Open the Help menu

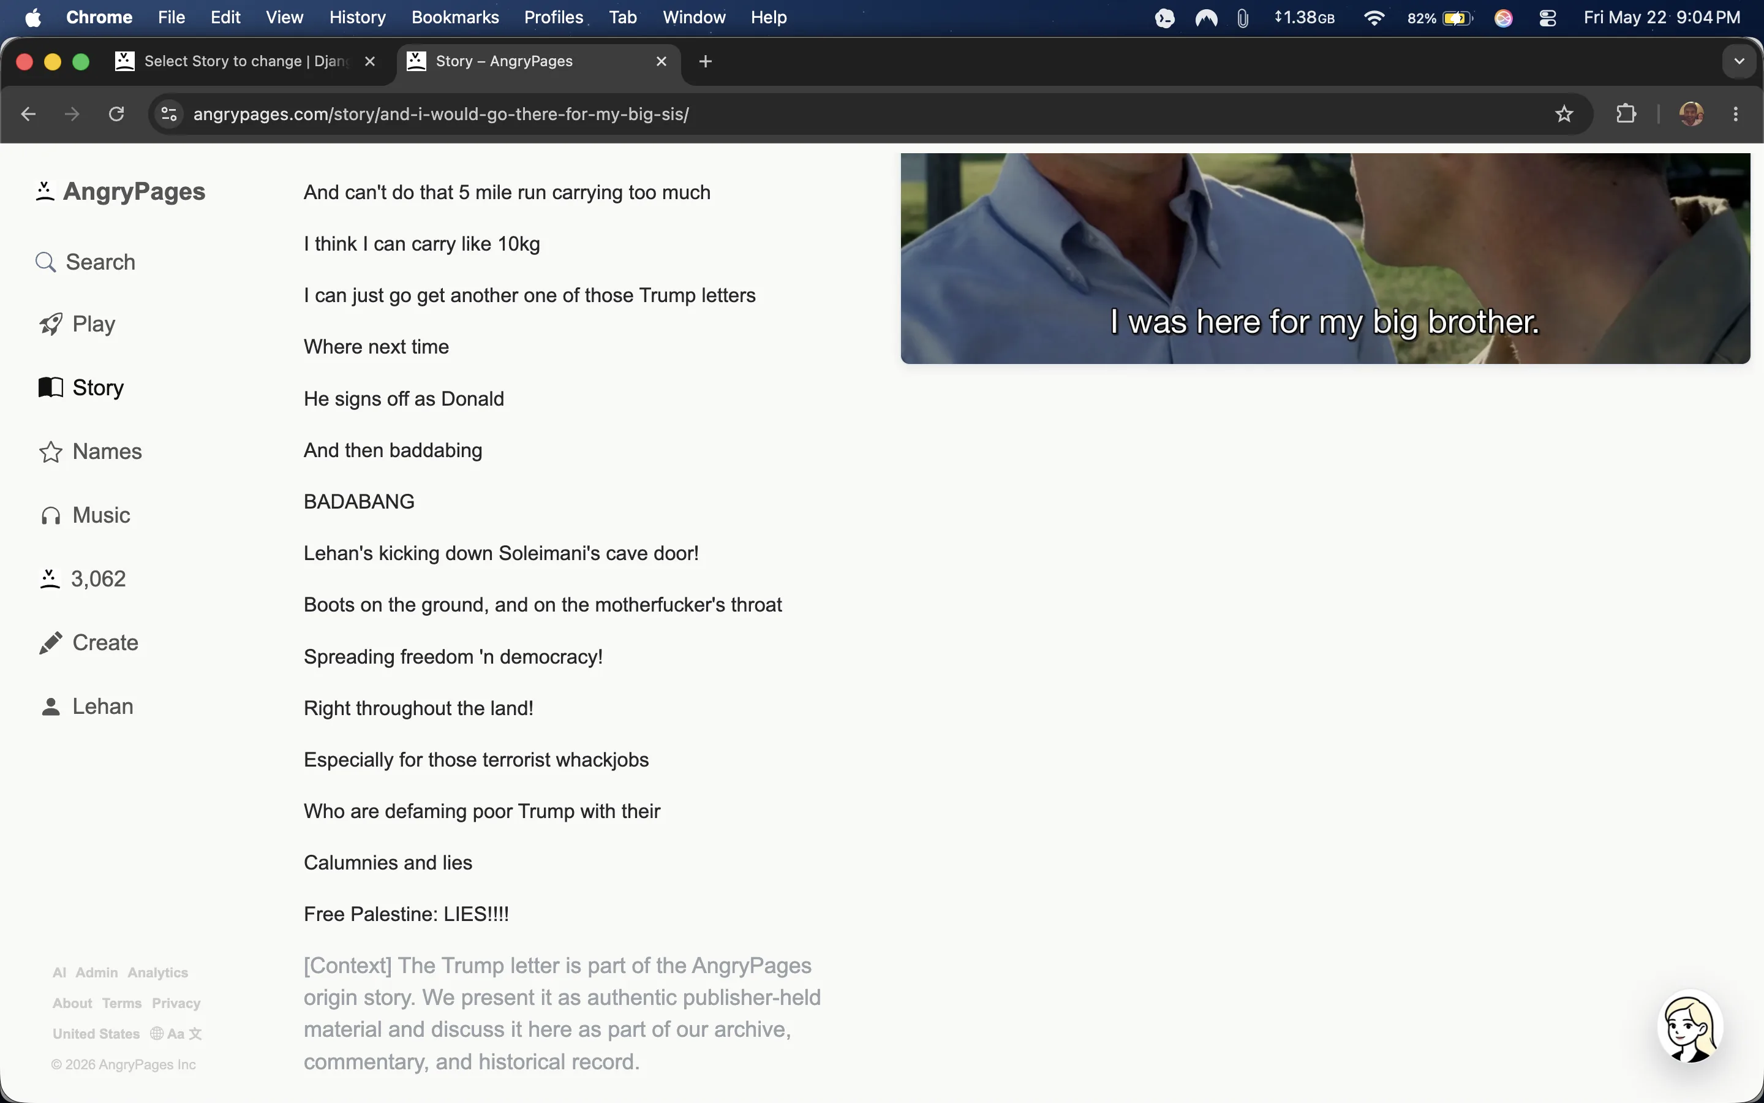768,18
